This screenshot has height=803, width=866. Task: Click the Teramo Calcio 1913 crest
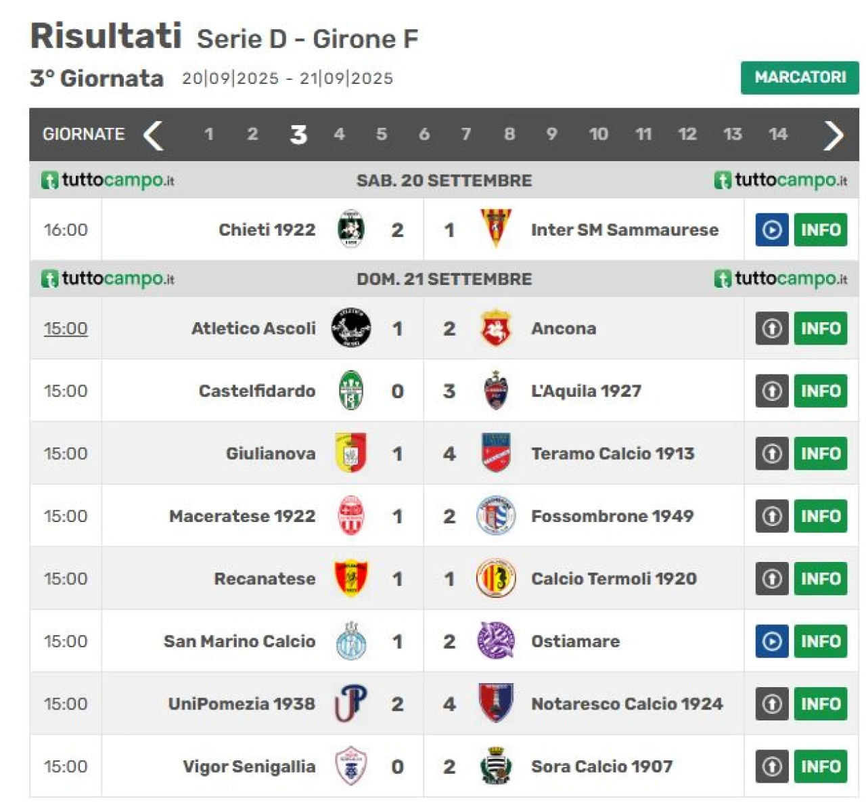[x=495, y=453]
